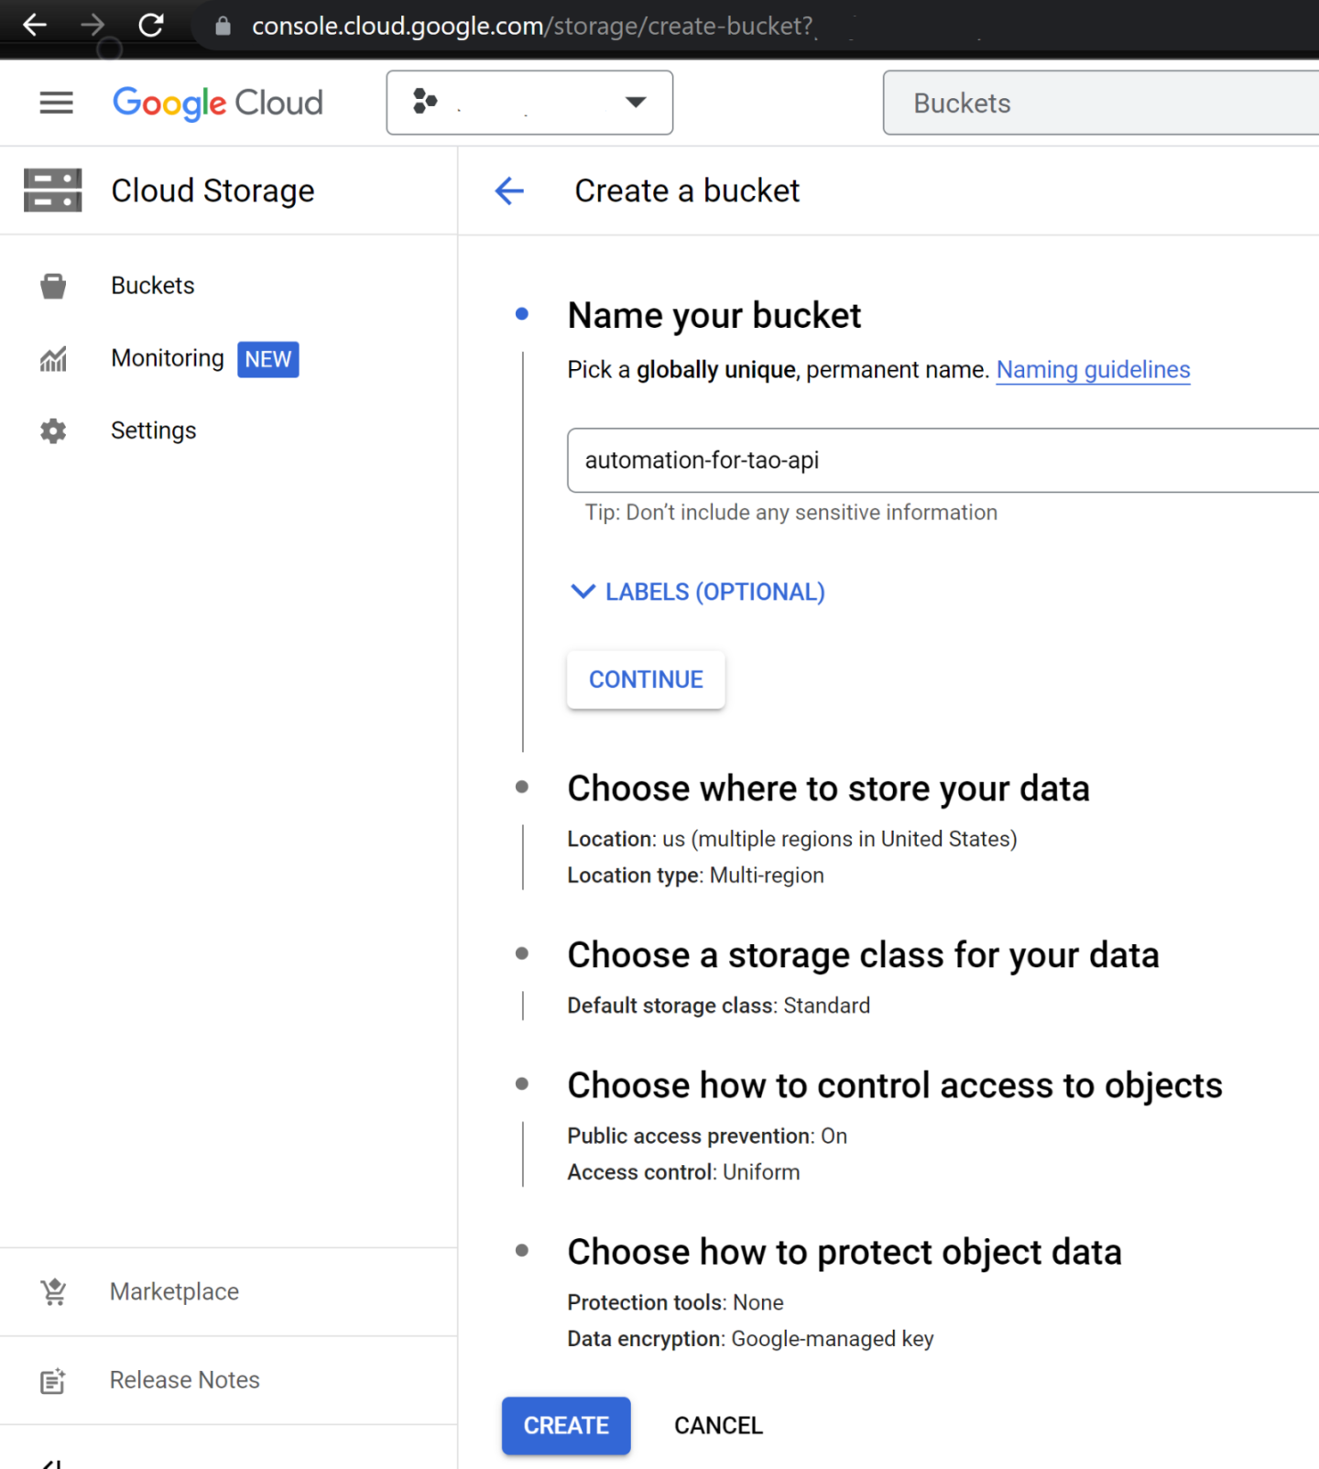Expand Choose a storage class section
Screen dimensions: 1319x1469
tap(863, 955)
